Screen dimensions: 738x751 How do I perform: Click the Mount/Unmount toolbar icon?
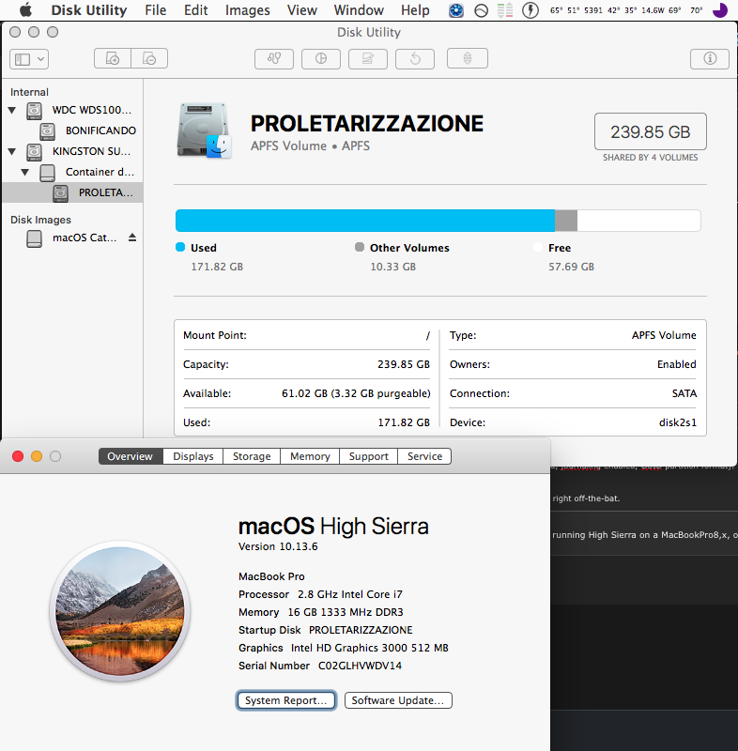pos(468,58)
